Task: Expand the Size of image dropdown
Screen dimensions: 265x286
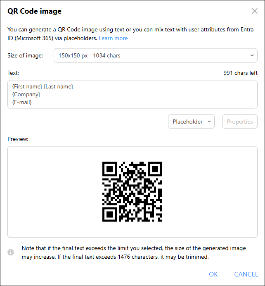Action: (156, 55)
